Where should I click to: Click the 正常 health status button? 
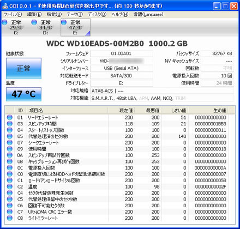(x=23, y=68)
